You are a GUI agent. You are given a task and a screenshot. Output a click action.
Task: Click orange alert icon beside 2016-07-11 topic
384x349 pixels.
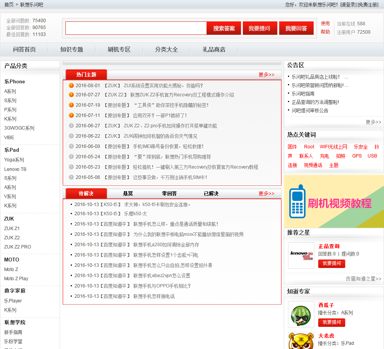point(71,115)
